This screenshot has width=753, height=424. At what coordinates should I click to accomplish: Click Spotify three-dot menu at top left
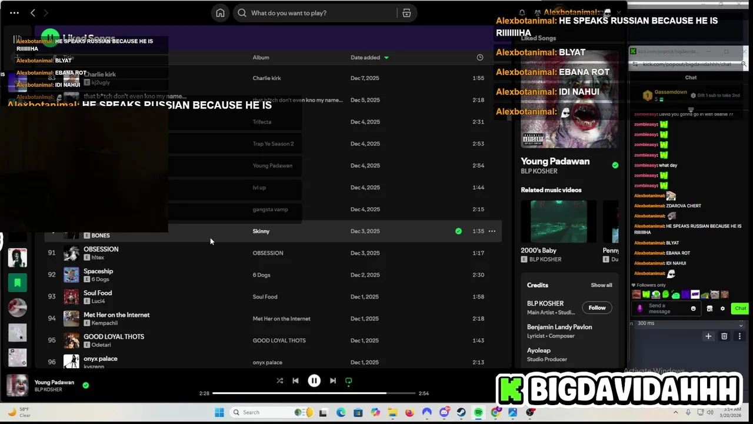14,13
